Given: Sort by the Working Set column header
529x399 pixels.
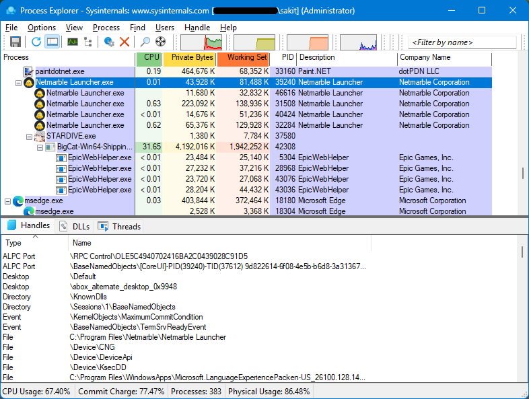Looking at the screenshot, I should coord(243,59).
